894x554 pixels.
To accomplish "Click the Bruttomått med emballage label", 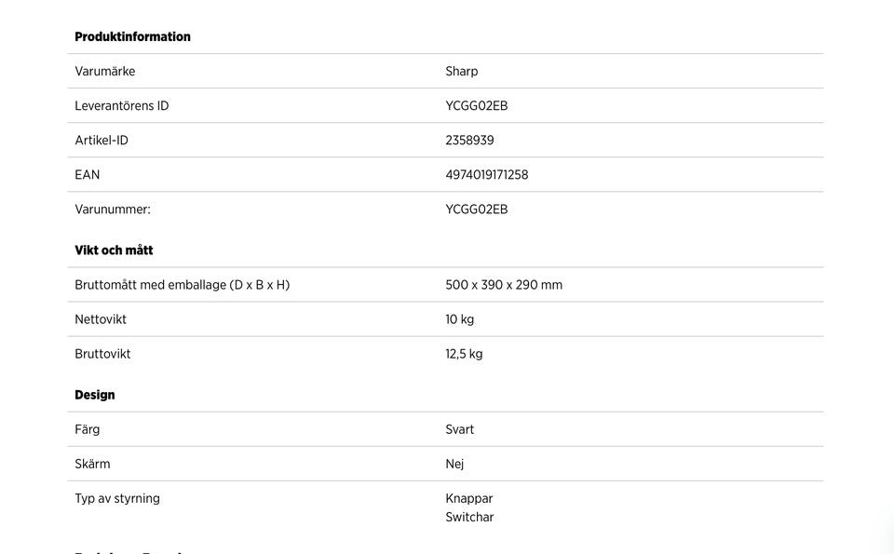I will pyautogui.click(x=182, y=285).
